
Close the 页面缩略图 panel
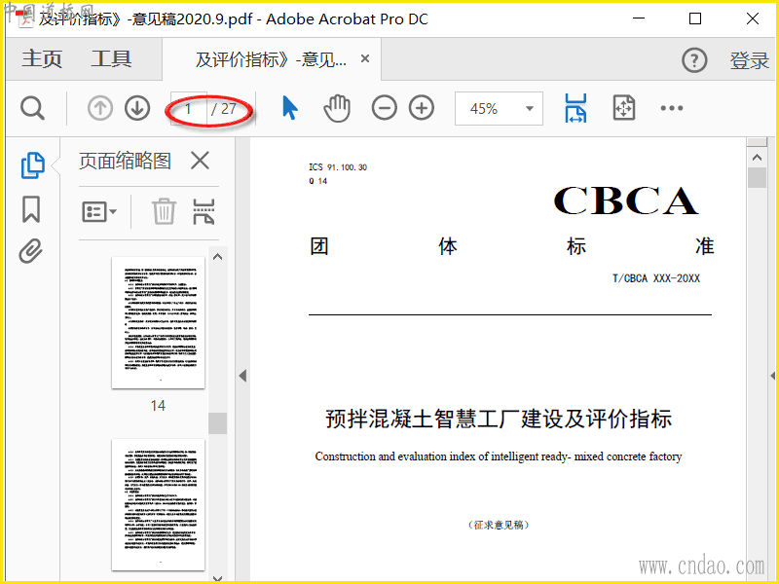(201, 161)
